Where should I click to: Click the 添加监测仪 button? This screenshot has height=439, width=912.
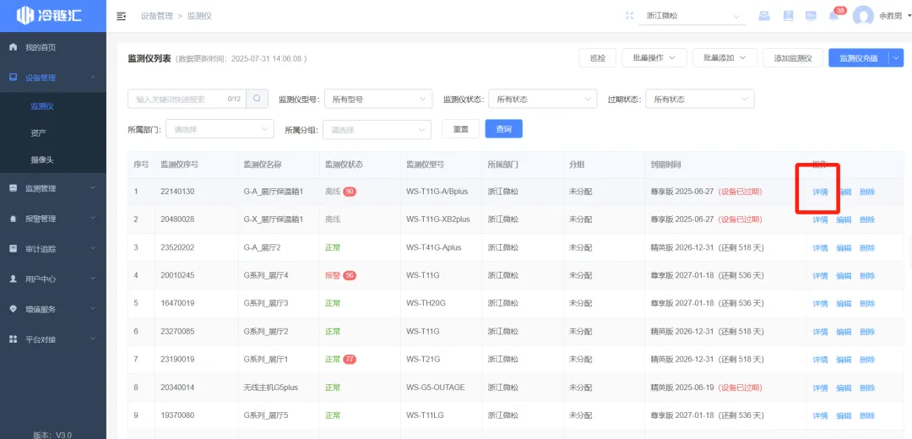coord(793,58)
